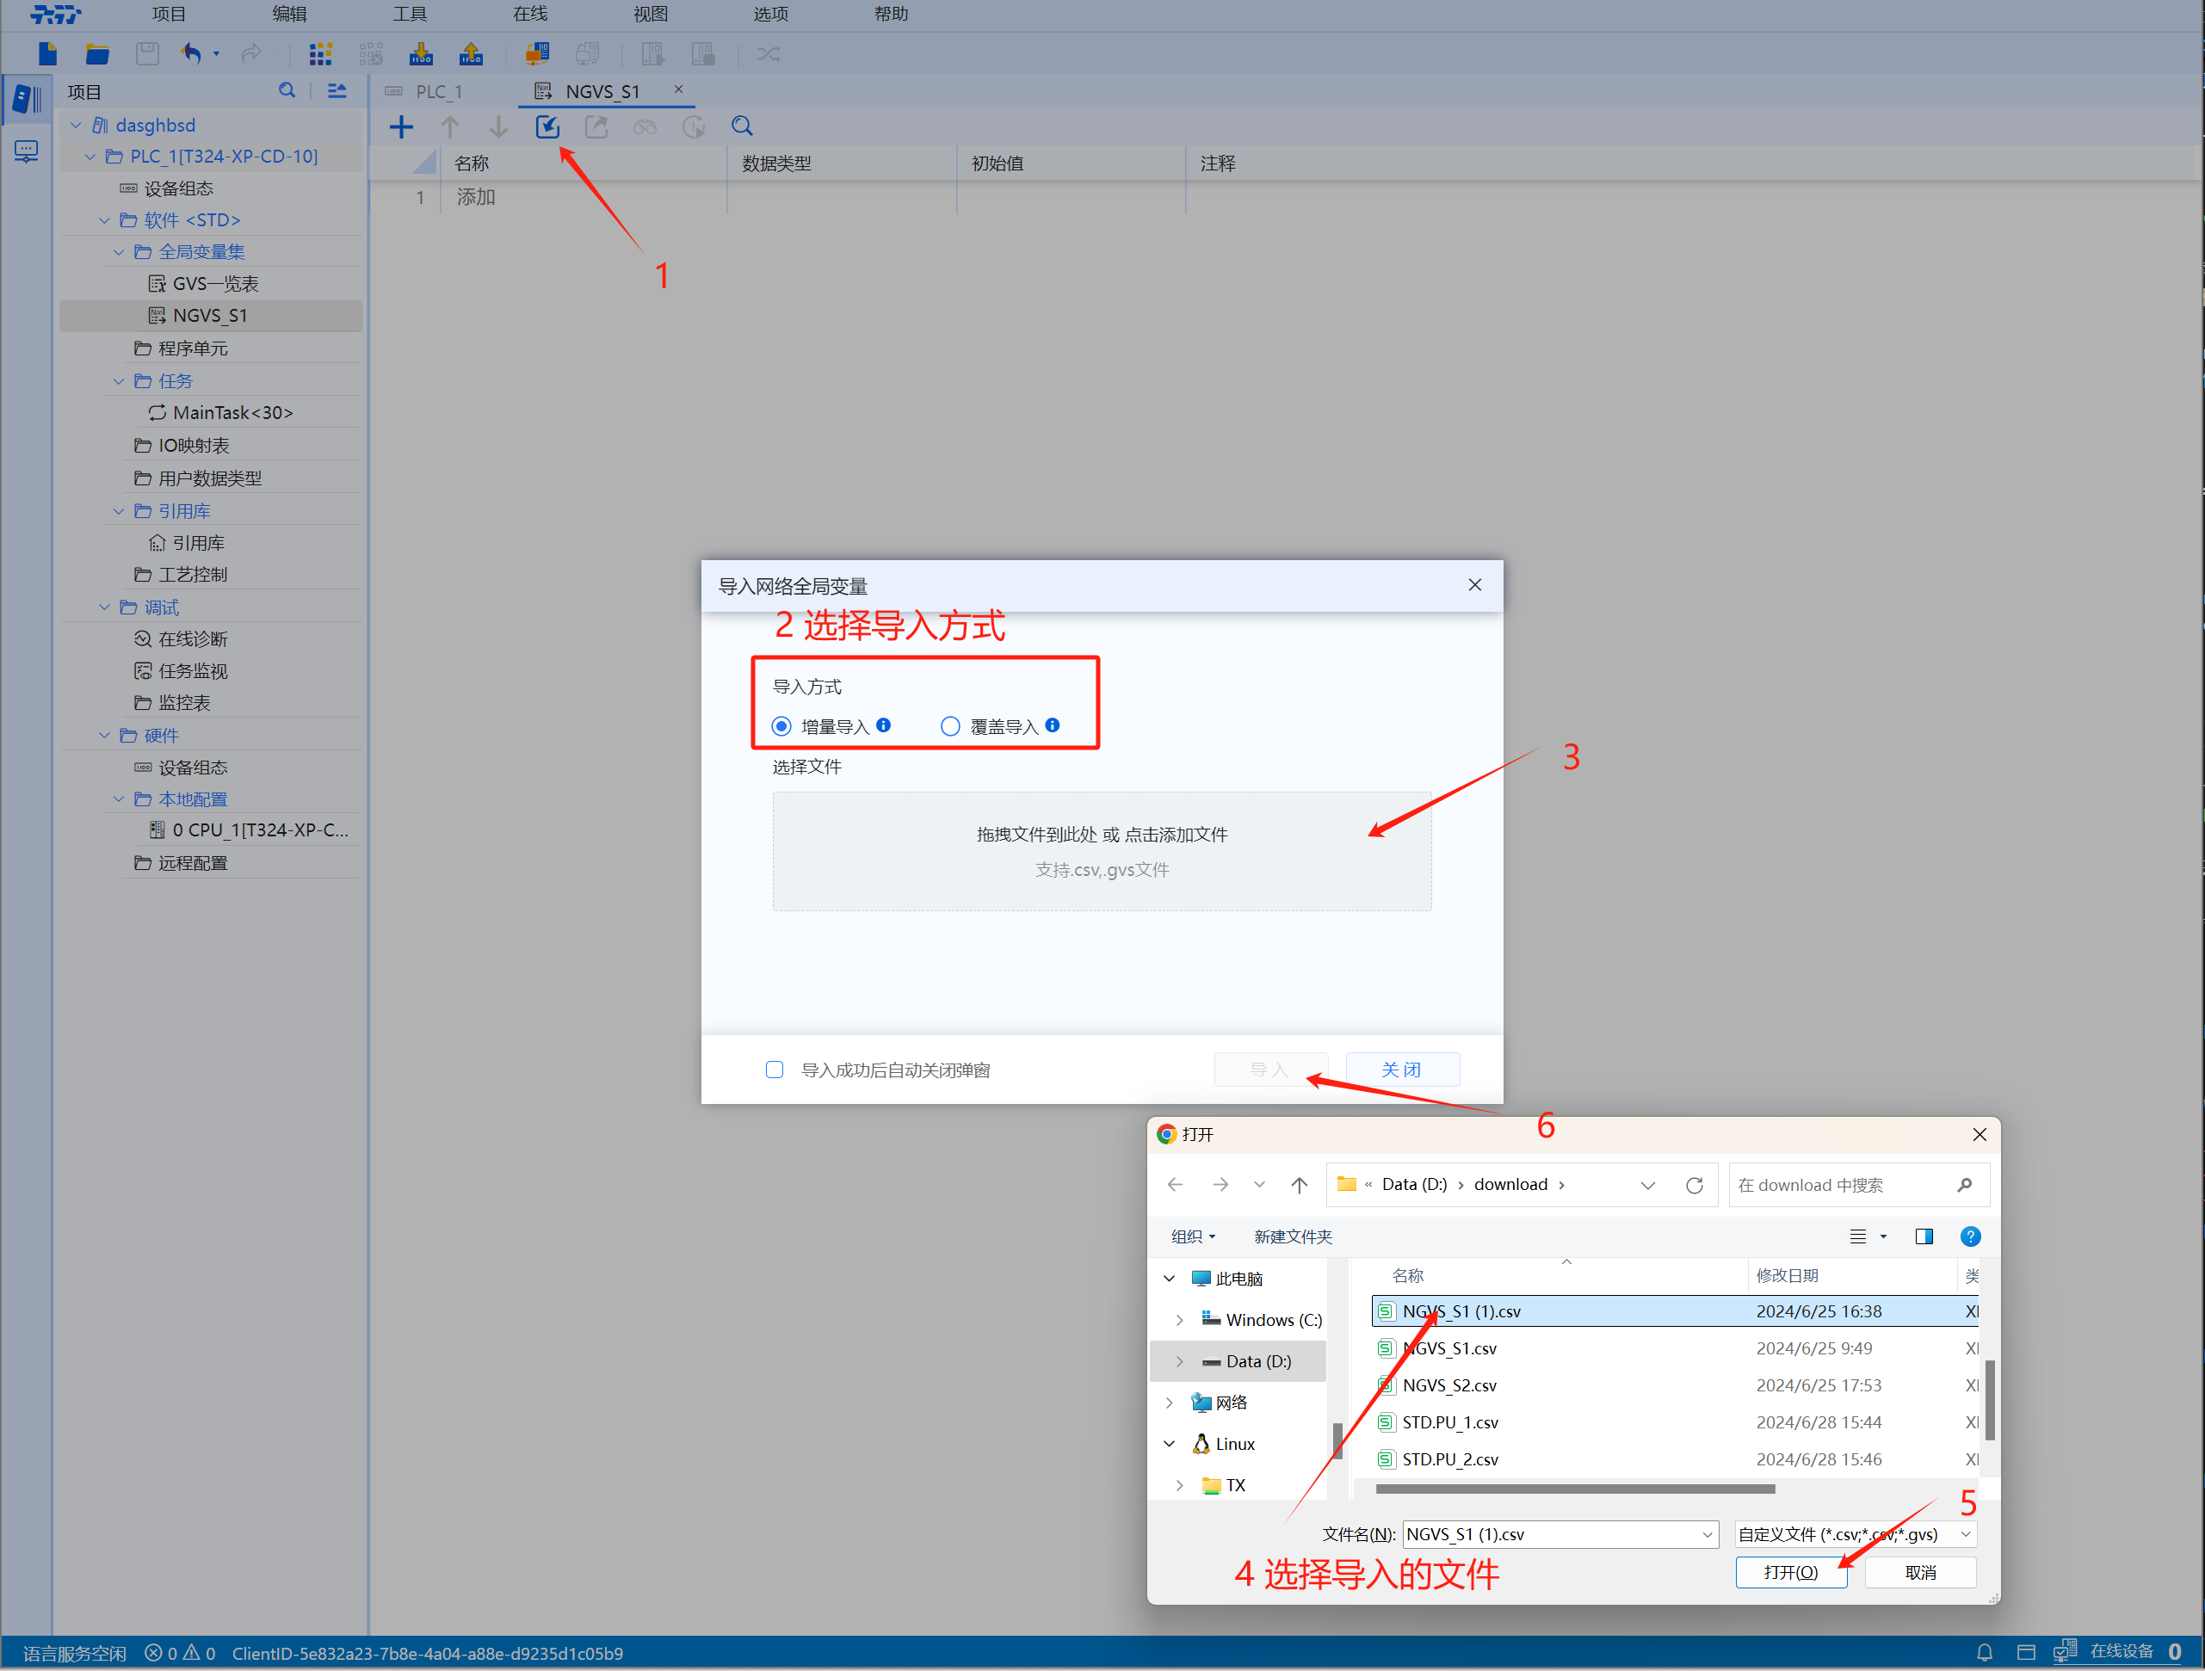Click the refresh icon in file dialog
Screen dimensions: 2205x1671
click(1694, 1185)
